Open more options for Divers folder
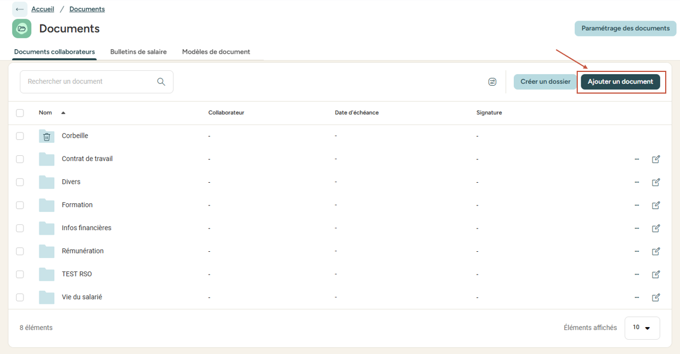The image size is (680, 354). 637,182
